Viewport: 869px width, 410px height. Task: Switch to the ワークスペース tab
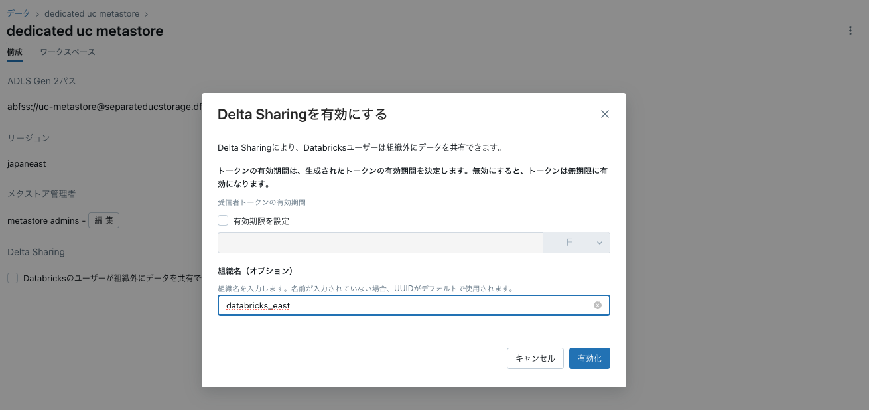point(66,51)
